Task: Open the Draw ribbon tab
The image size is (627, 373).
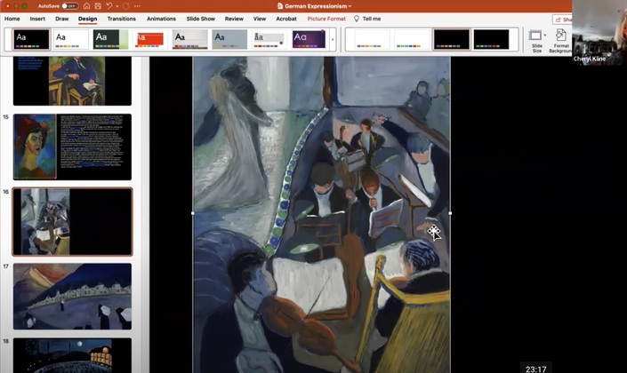Action: 62,19
